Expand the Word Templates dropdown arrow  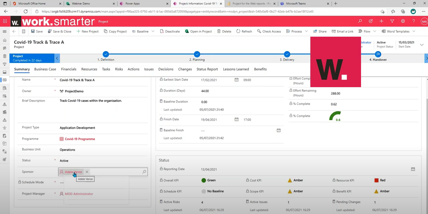point(414,31)
